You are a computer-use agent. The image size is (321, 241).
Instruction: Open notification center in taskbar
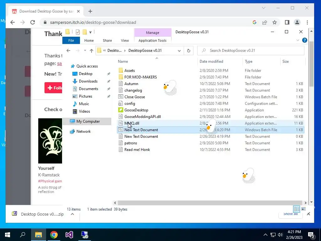coord(311,235)
